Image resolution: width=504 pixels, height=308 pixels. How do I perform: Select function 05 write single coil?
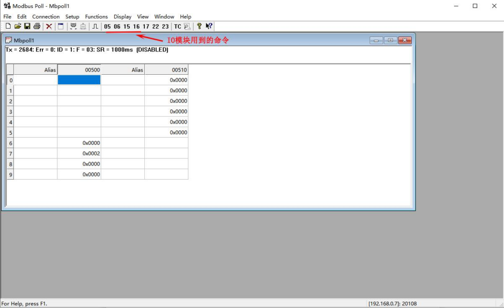tap(107, 27)
